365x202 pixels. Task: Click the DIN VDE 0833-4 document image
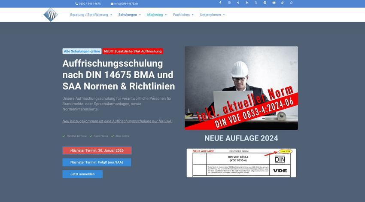(241, 163)
